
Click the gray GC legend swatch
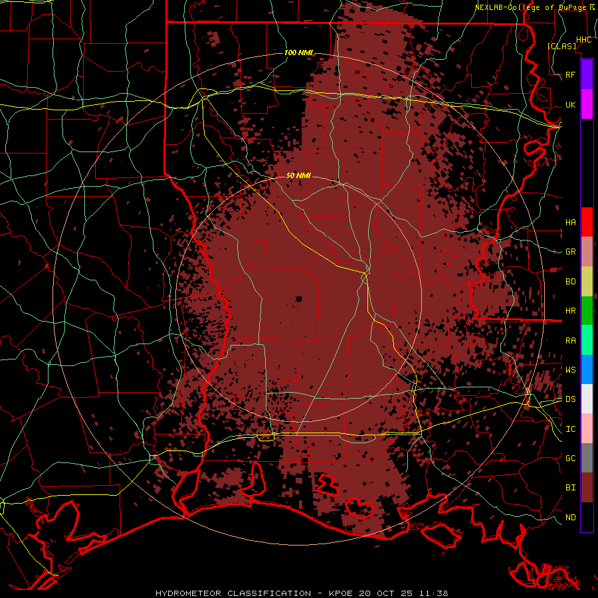click(x=587, y=458)
